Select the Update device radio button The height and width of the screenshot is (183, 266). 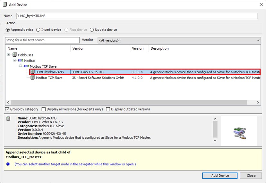[x=92, y=30]
